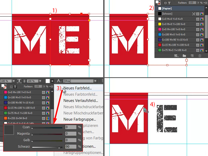Click the non-editable pencil icon on the [Schwarz] row
Screen dimensions: 208x156
click(194, 14)
